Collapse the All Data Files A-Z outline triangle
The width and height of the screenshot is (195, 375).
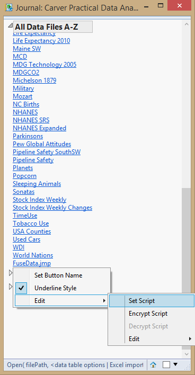tap(10, 25)
